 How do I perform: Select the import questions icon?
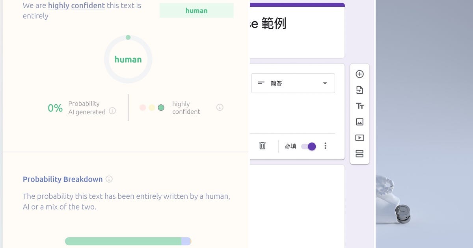pos(359,90)
